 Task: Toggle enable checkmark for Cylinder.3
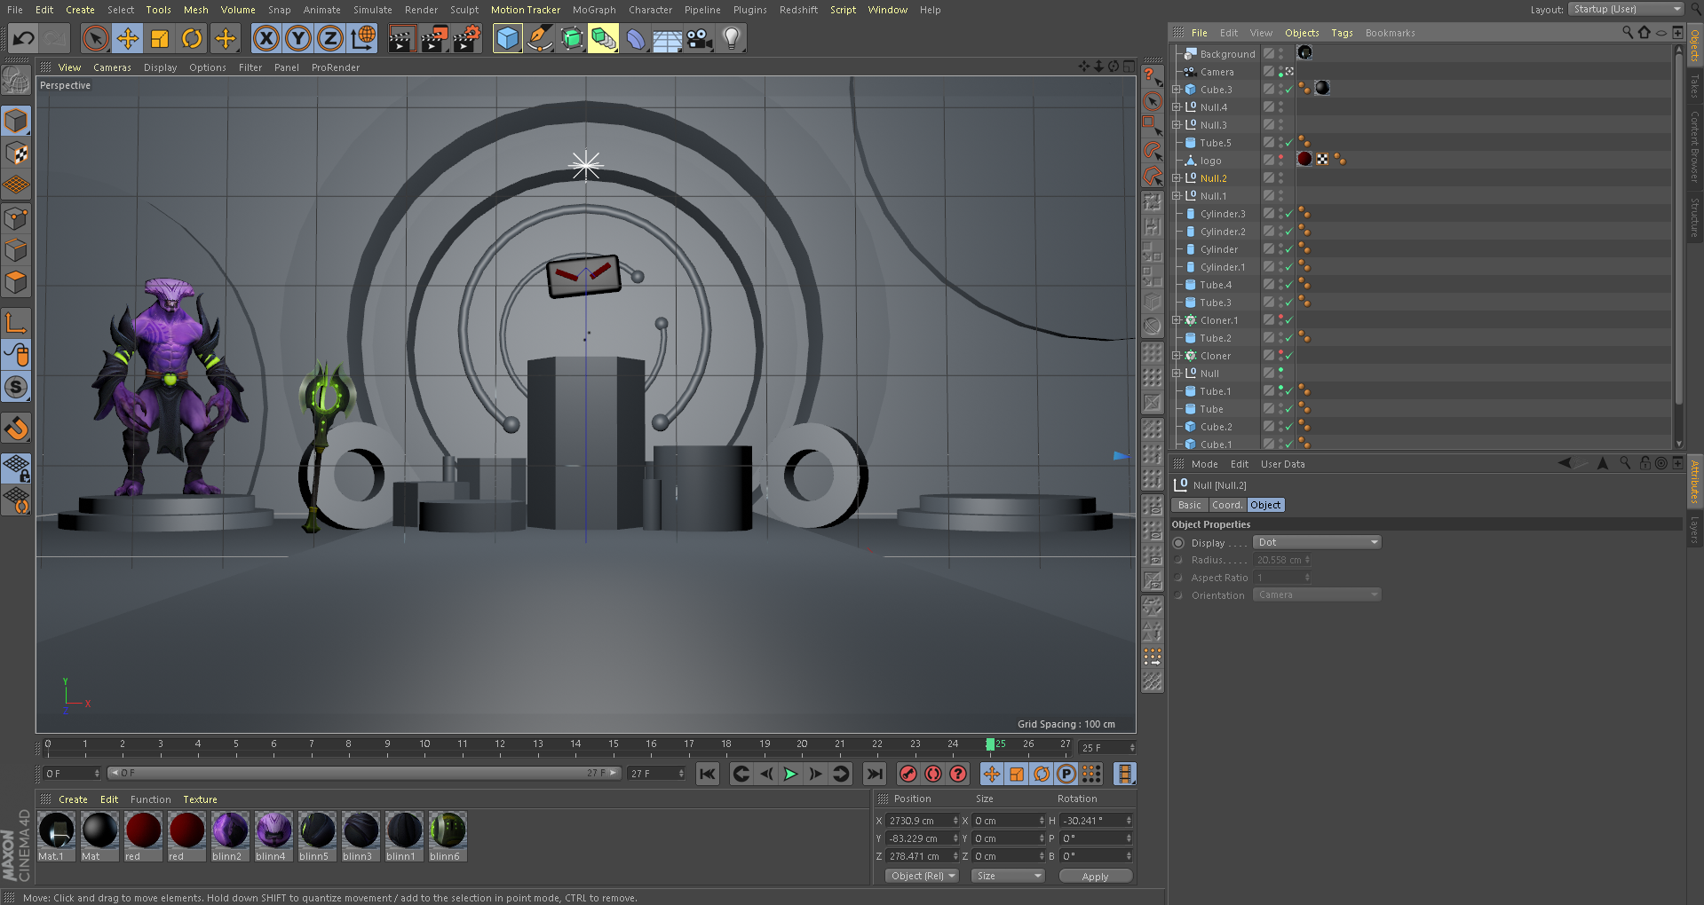[1289, 214]
